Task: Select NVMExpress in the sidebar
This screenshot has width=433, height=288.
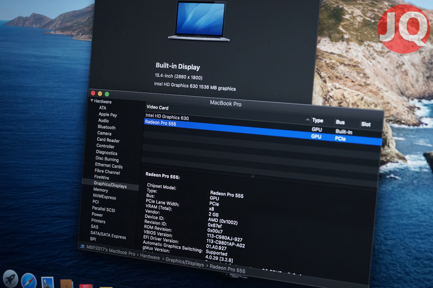Action: 105,197
